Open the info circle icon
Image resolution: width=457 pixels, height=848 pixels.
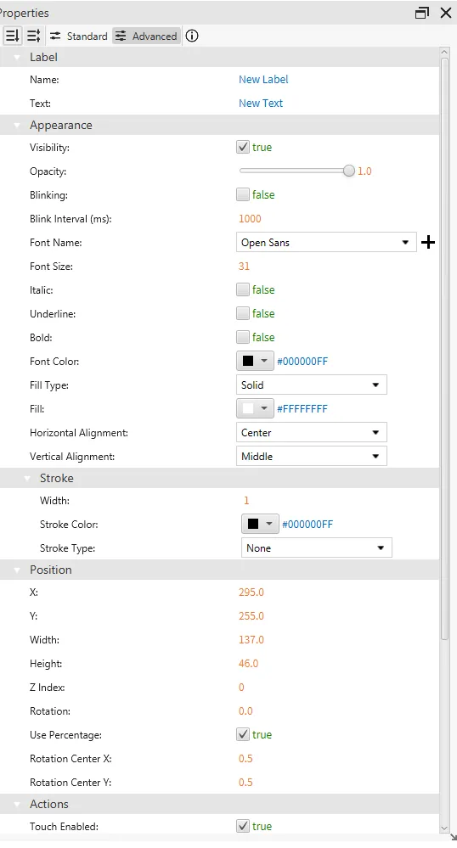192,37
